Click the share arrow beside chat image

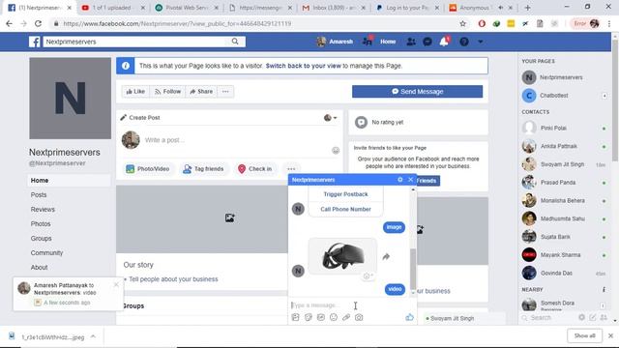[386, 257]
